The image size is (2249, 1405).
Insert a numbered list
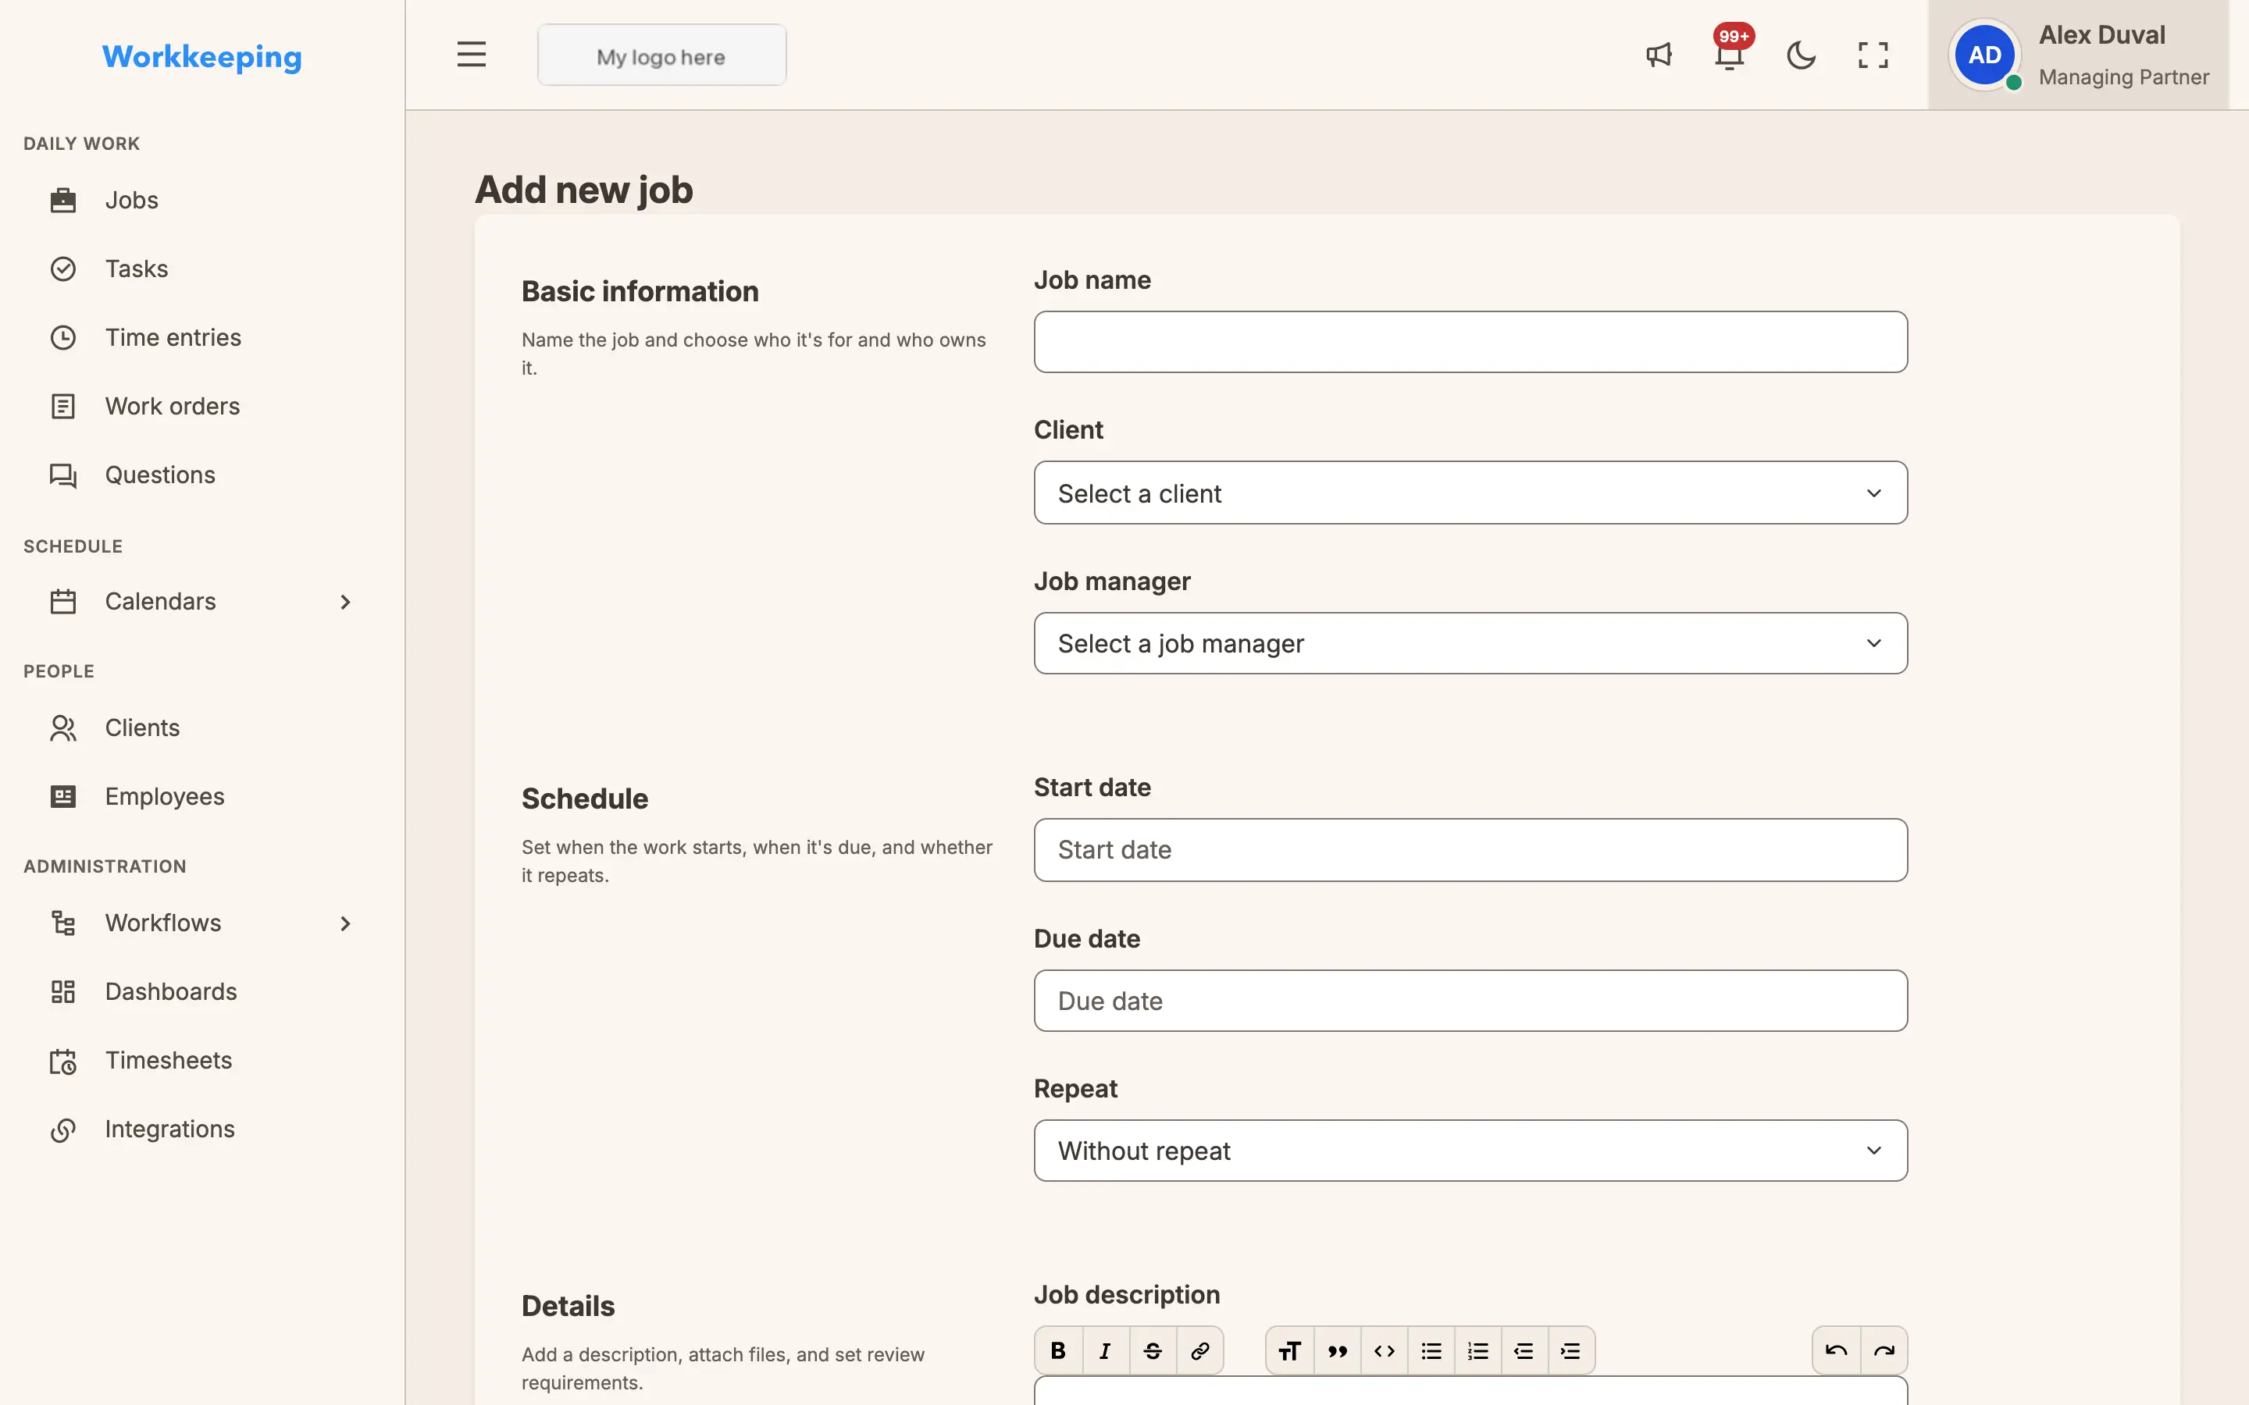pyautogui.click(x=1477, y=1350)
